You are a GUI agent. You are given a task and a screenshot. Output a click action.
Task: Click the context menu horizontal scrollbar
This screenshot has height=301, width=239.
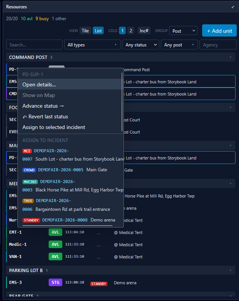pos(67,226)
